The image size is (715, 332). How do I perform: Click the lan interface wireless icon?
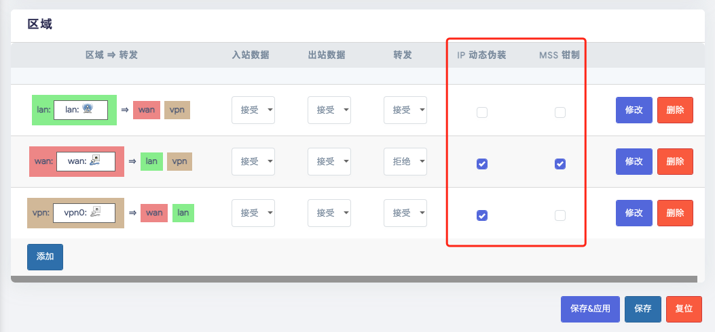(88, 108)
